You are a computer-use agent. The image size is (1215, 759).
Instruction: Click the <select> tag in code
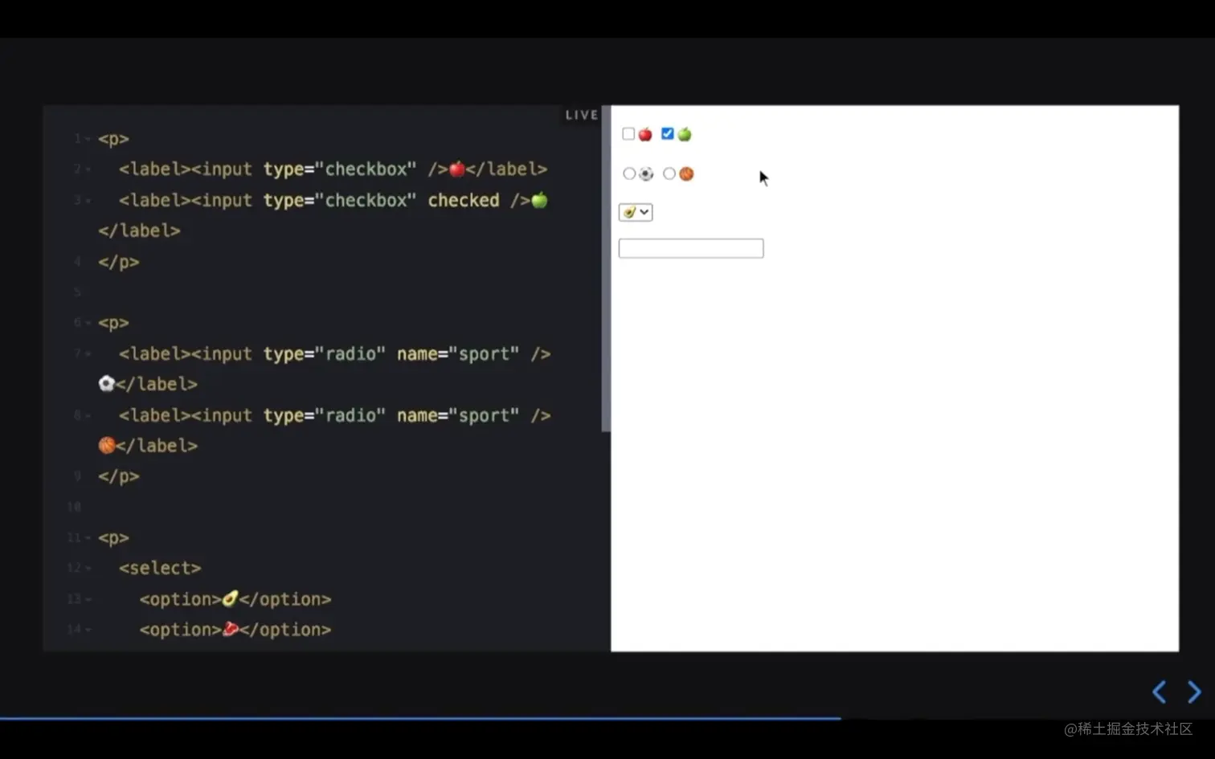[160, 568]
